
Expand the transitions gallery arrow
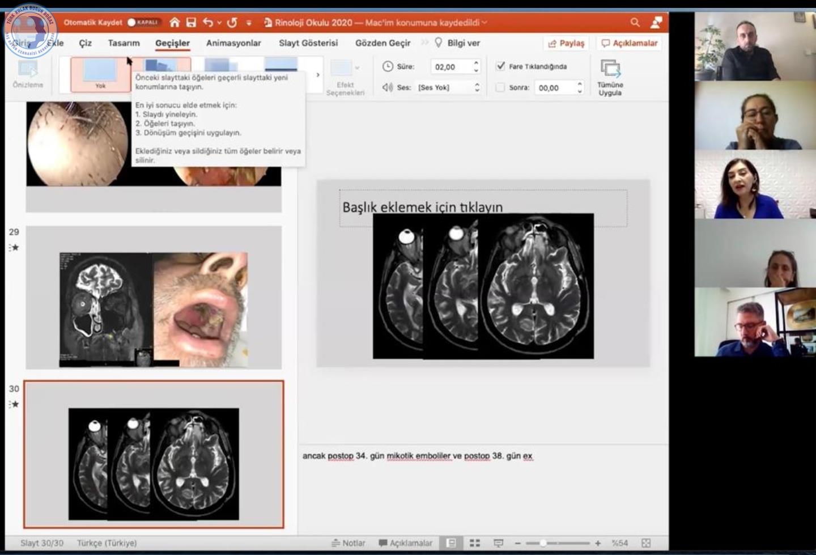click(317, 74)
